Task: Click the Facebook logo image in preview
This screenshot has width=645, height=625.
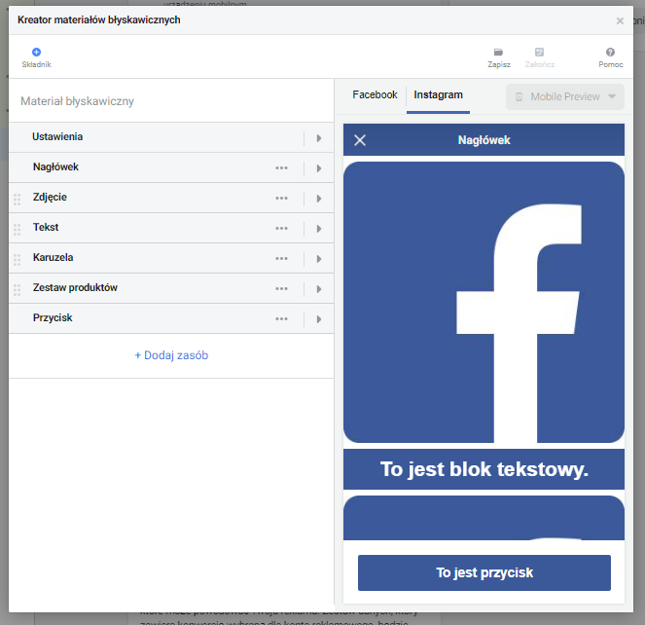Action: pos(484,302)
